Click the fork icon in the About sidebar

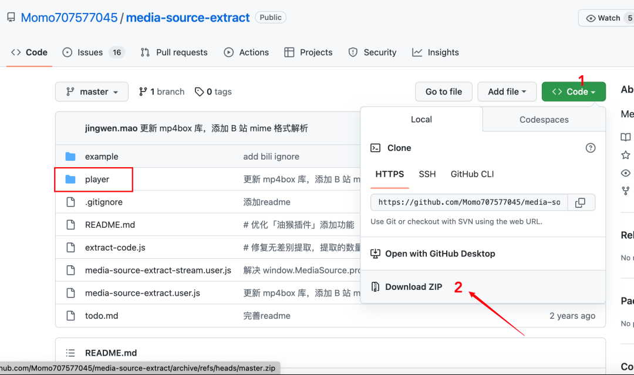(x=626, y=191)
